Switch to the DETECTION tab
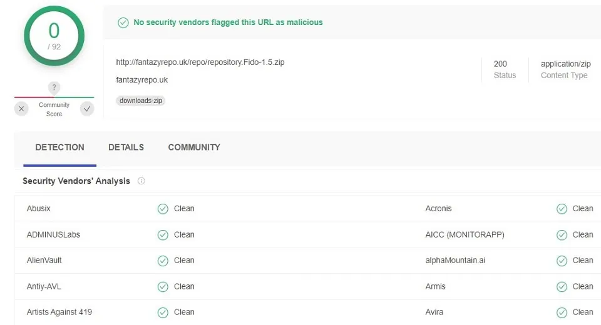601x325 pixels. point(60,147)
